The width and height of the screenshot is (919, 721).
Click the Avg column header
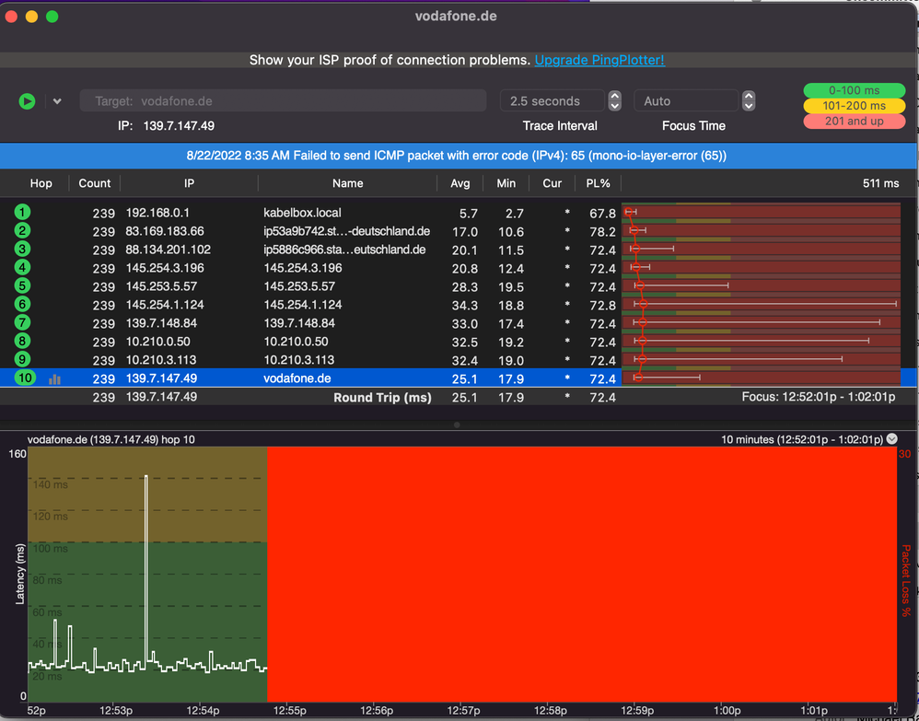[x=460, y=183]
